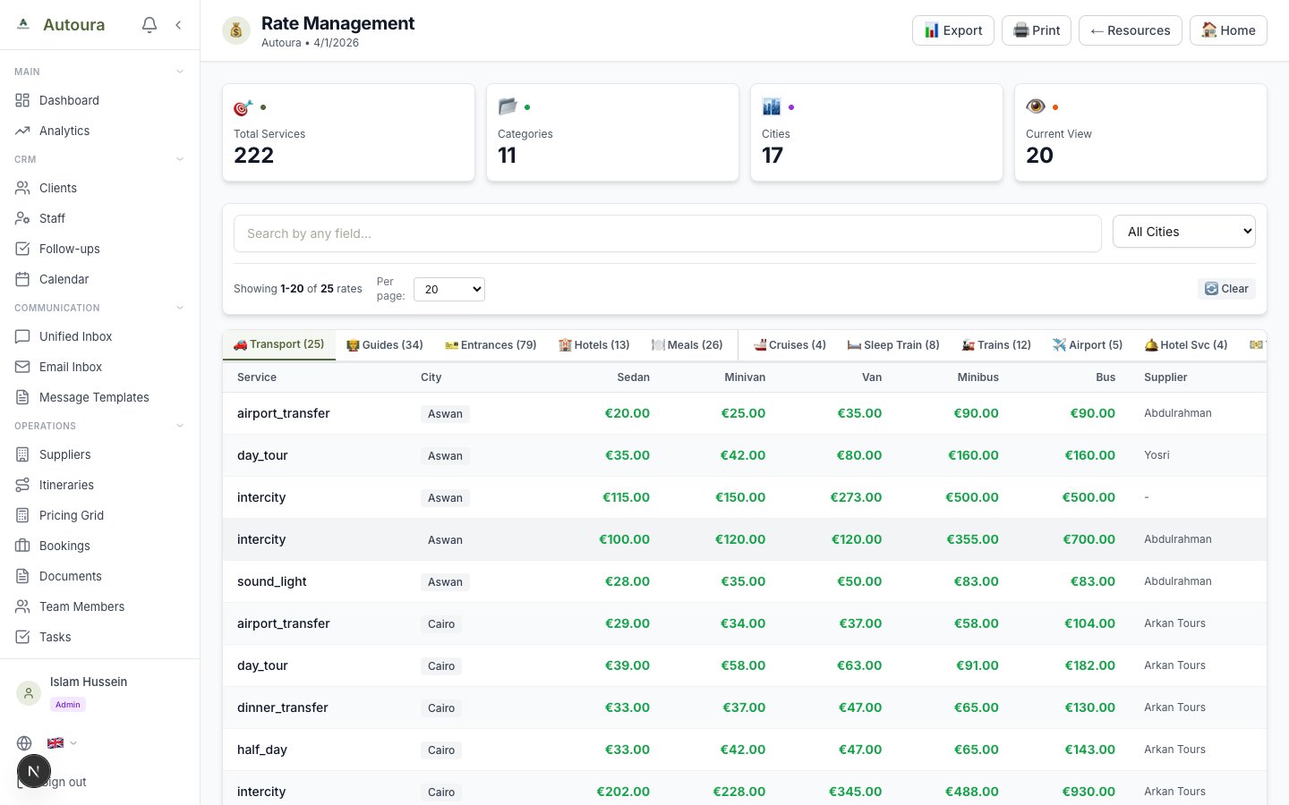
Task: Click the money bag Rate Management icon
Action: tap(236, 30)
